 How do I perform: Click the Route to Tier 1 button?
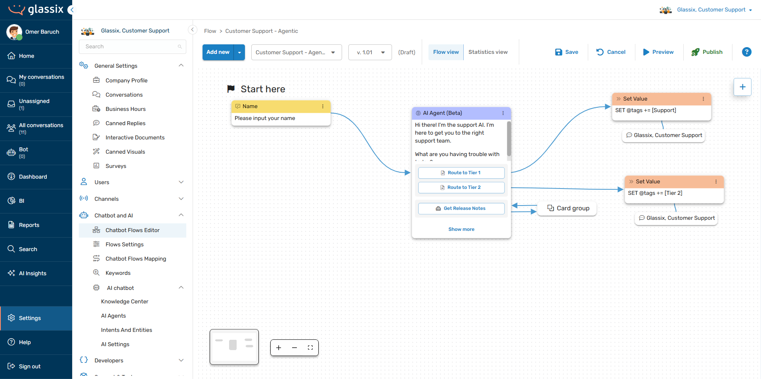[461, 173]
